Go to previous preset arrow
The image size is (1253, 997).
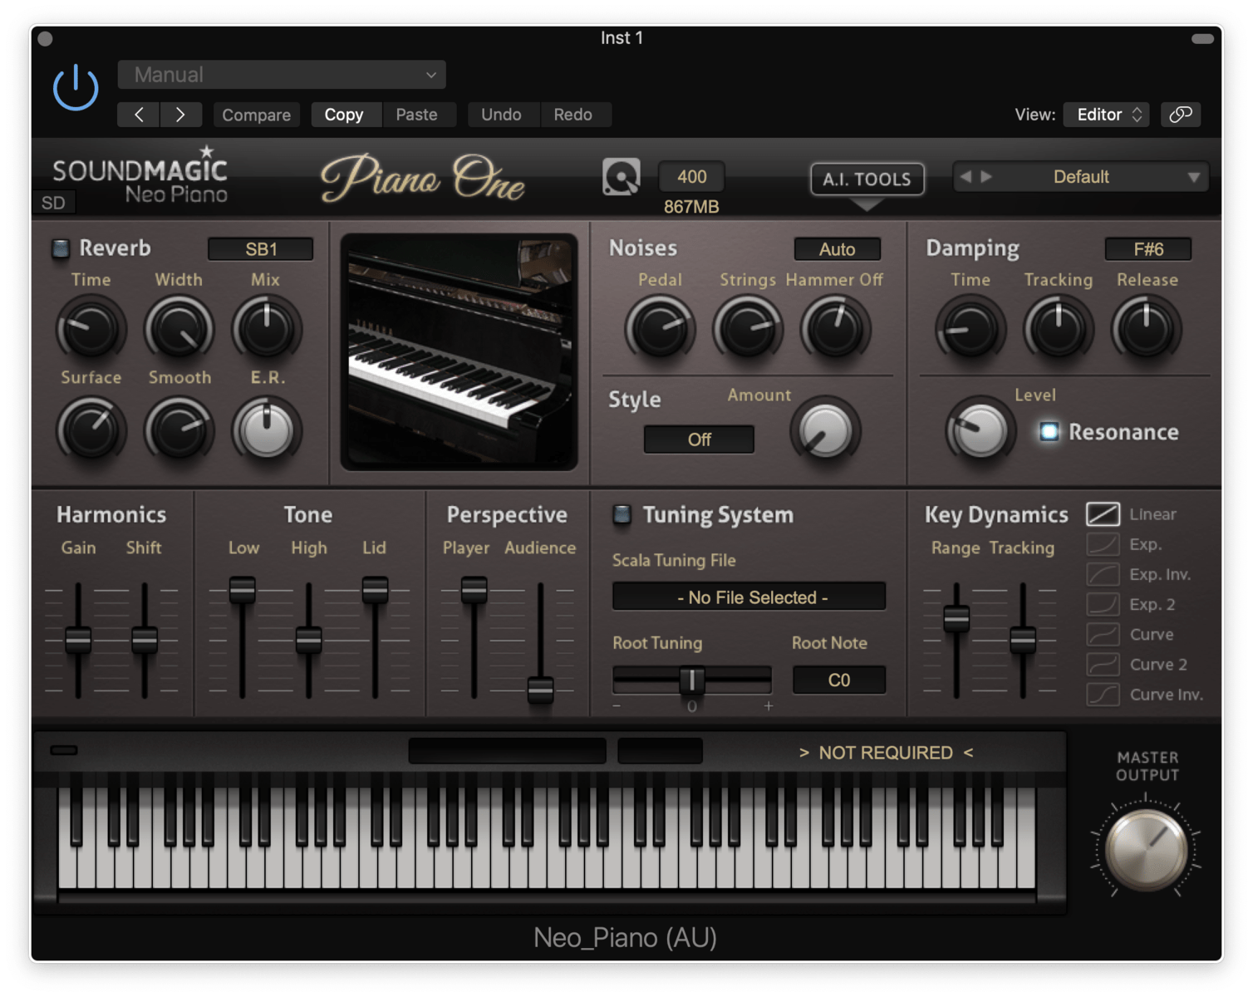click(x=139, y=115)
